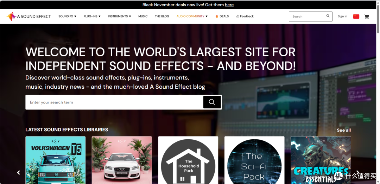This screenshot has height=184, width=380.
Task: Open The Household Pack thumbnail
Action: (x=188, y=160)
